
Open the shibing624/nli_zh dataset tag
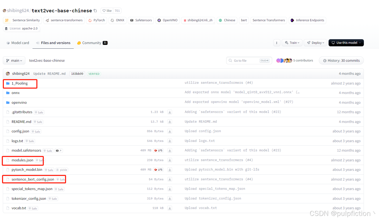(198, 20)
